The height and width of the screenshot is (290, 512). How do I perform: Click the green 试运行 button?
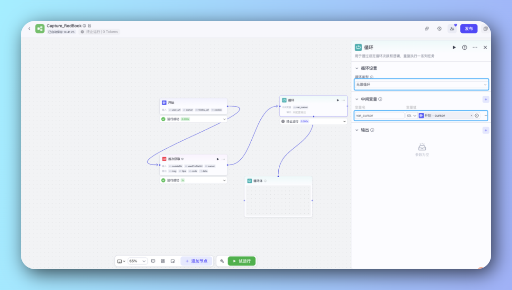point(242,261)
